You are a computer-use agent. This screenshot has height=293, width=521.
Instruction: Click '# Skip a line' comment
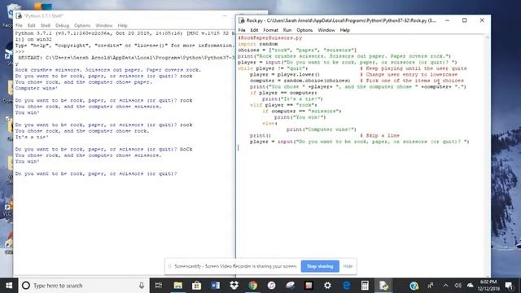pos(380,136)
